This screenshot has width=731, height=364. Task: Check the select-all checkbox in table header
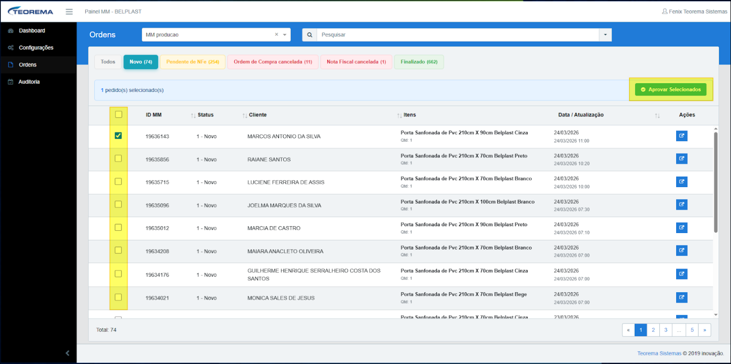coord(119,114)
